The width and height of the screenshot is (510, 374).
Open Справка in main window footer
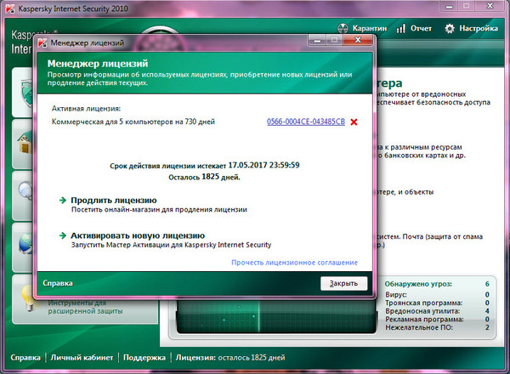[25, 358]
